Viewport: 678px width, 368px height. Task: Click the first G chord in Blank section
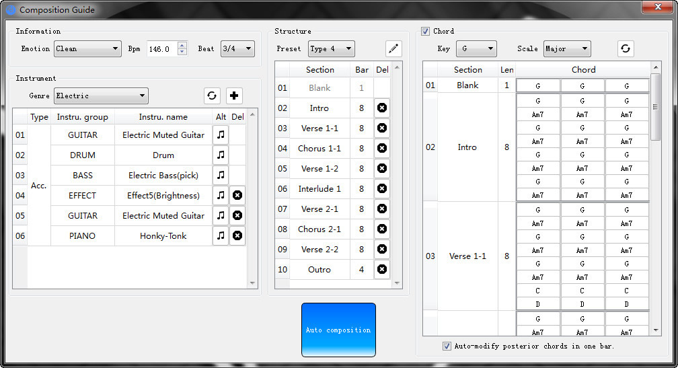(x=538, y=86)
